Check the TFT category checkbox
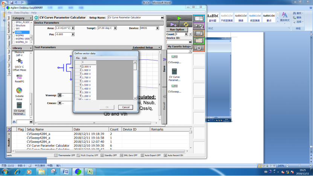The height and width of the screenshot is (176, 313). pos(14,29)
